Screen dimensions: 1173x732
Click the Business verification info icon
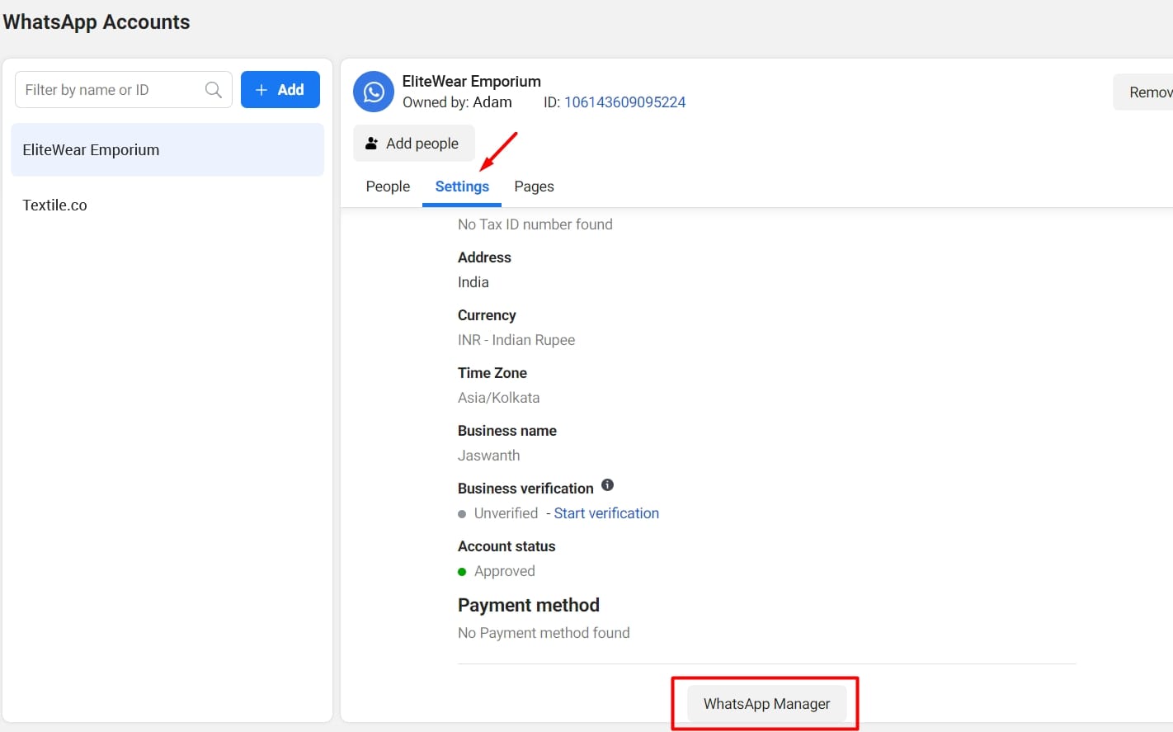[607, 485]
